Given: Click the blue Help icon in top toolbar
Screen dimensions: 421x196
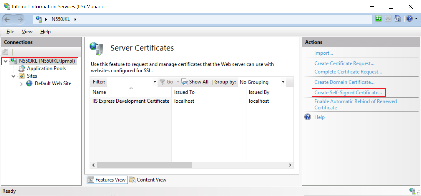Looking at the screenshot, I should [409, 19].
